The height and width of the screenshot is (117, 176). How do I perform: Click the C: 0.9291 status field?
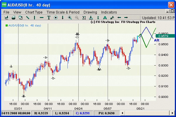[x=83, y=113]
